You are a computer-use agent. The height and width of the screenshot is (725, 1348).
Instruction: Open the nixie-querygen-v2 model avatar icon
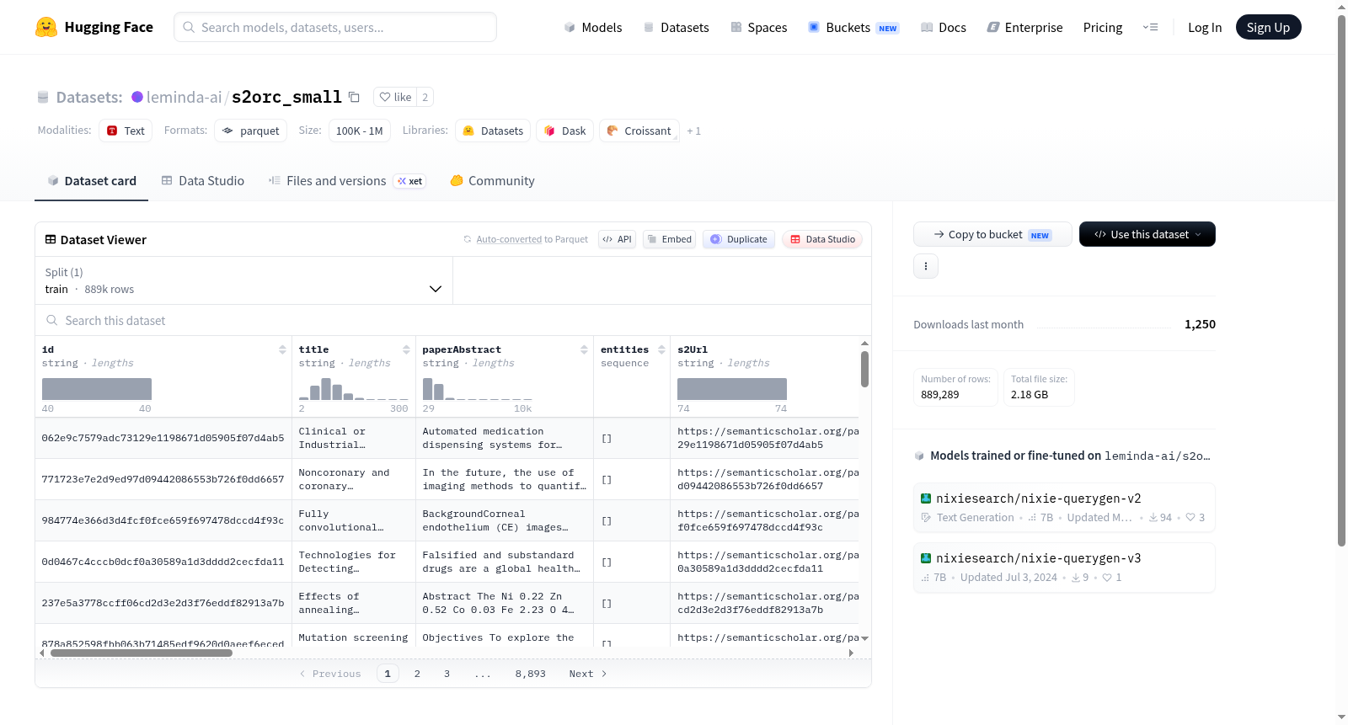926,498
